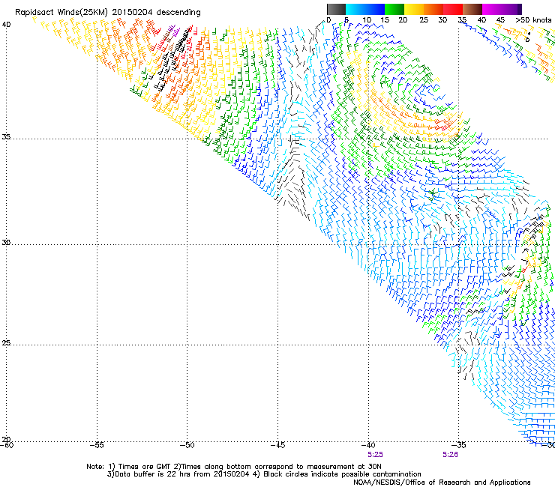This screenshot has height=487, width=555.
Task: Click the '20' knots legend tick label
Action: 403,19
